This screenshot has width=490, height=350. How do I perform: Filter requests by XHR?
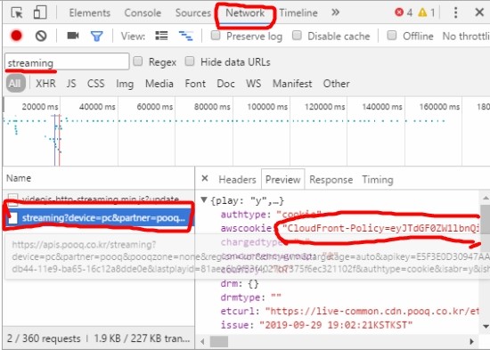pyautogui.click(x=45, y=84)
